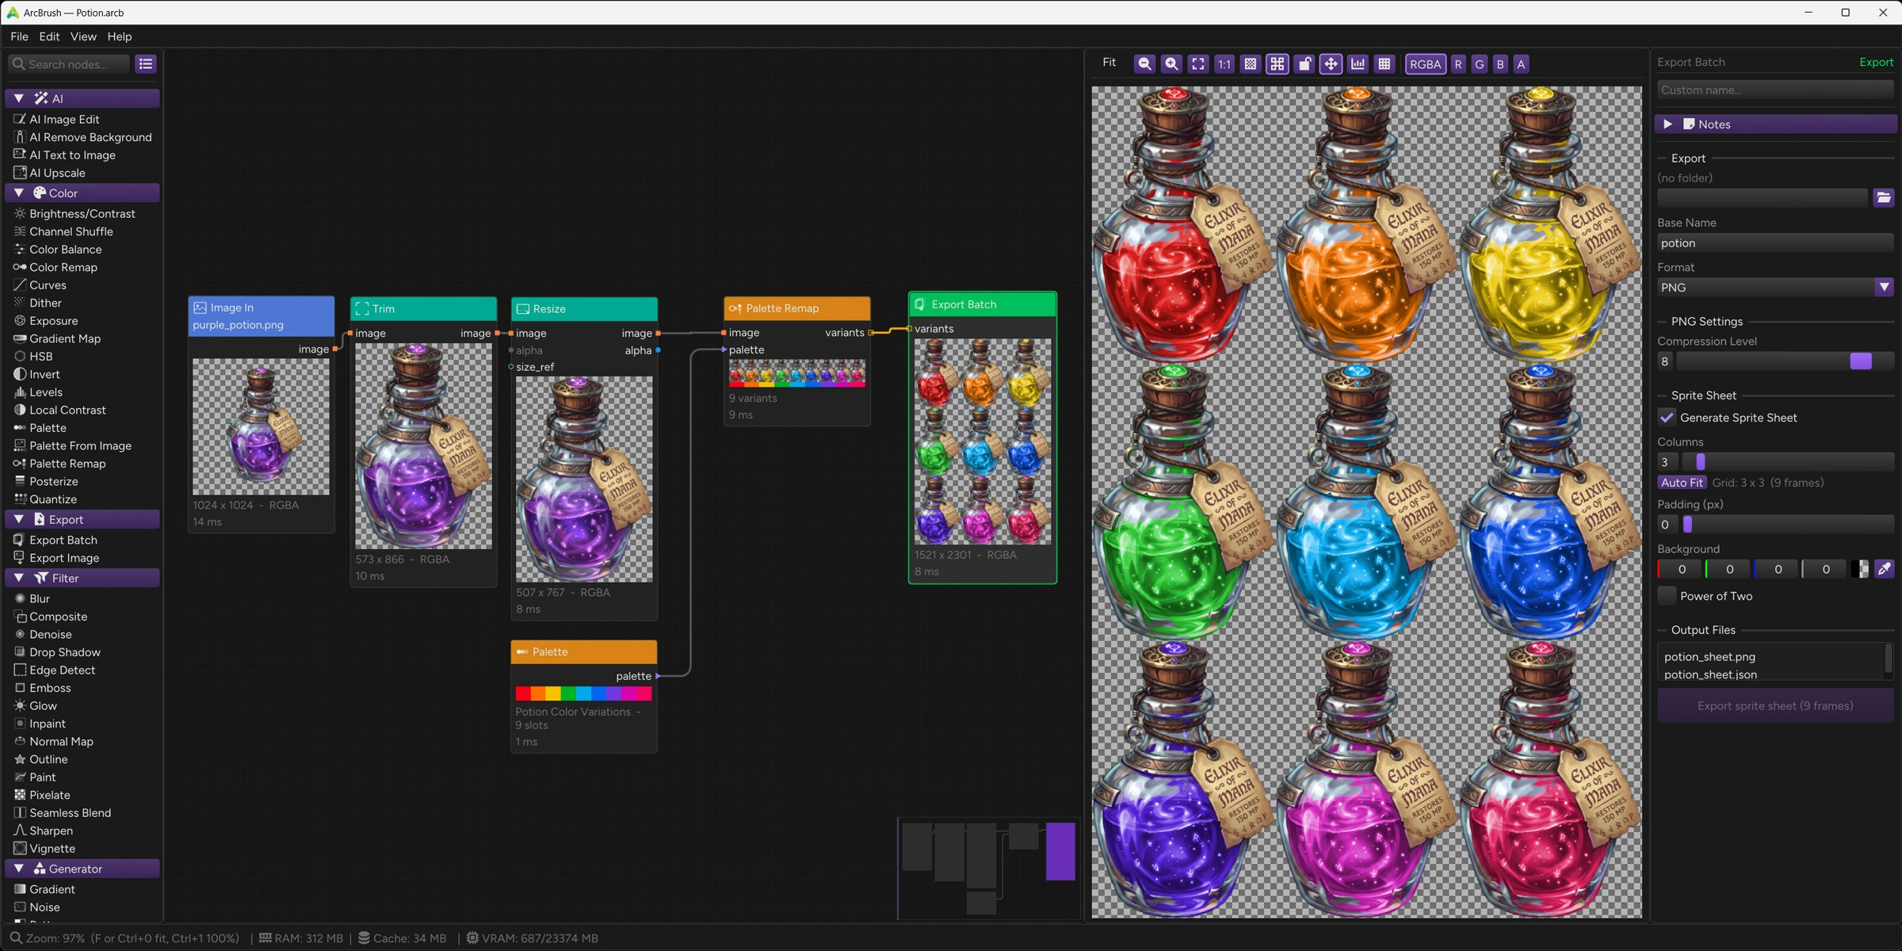This screenshot has width=1902, height=951.
Task: Enable the Power of Two checkbox
Action: 1667,595
